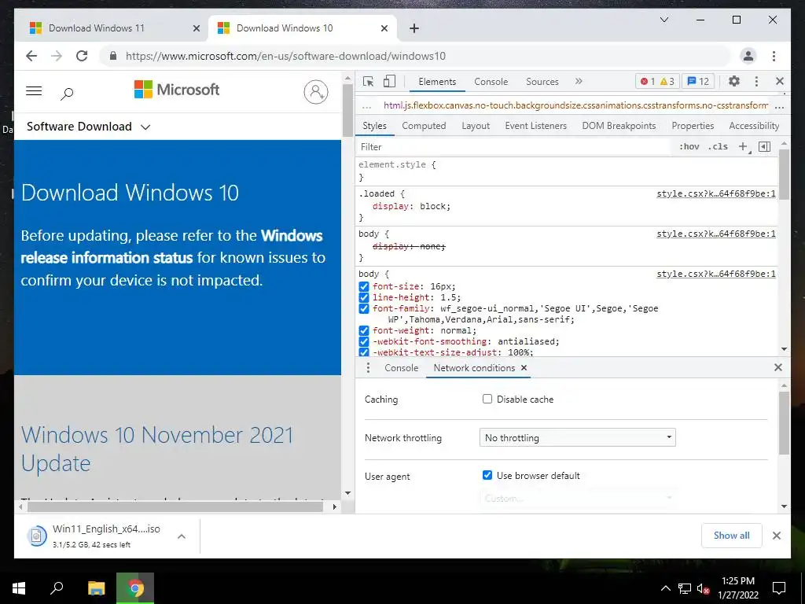This screenshot has width=805, height=604.
Task: Click the errors and warnings counter
Action: pyautogui.click(x=657, y=81)
